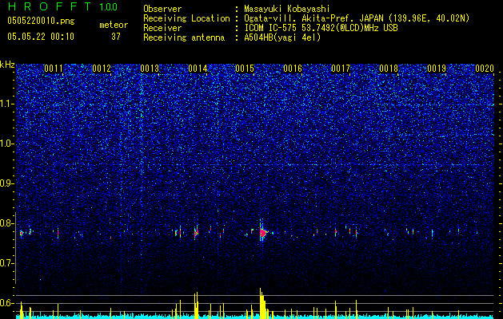The width and height of the screenshot is (503, 319).
Task: Click the 1.1 kHz frequency tick label
Action: (7, 104)
